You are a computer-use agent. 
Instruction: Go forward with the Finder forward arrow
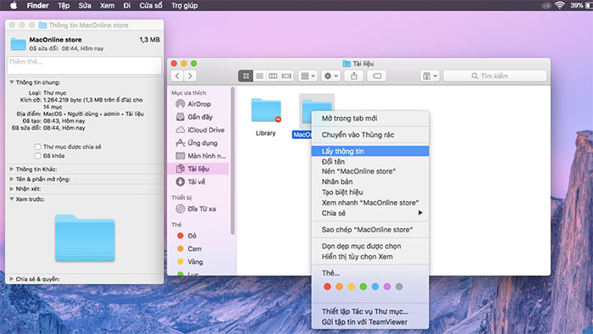coord(190,76)
